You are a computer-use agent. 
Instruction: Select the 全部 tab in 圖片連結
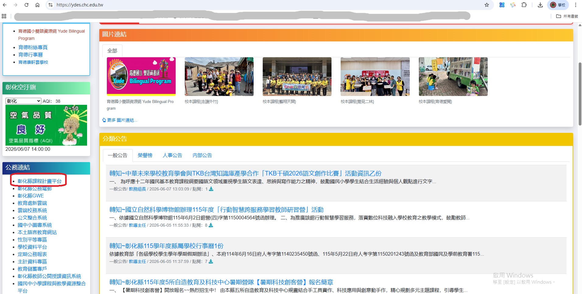[112, 51]
